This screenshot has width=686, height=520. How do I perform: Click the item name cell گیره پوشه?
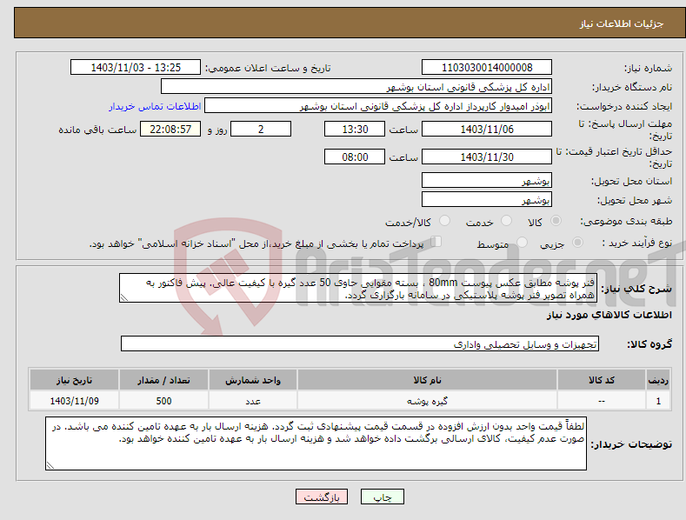(x=427, y=401)
